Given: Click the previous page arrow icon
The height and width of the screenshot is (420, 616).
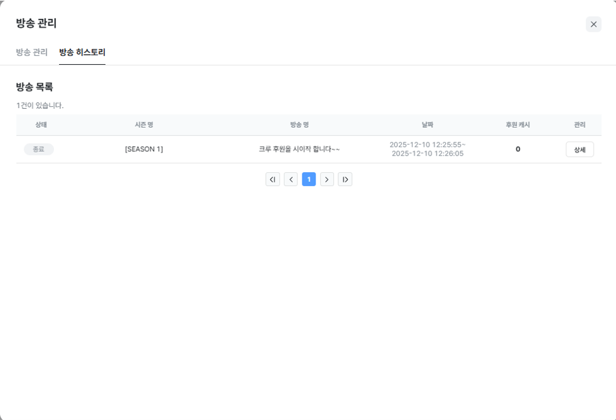Looking at the screenshot, I should click(x=290, y=179).
